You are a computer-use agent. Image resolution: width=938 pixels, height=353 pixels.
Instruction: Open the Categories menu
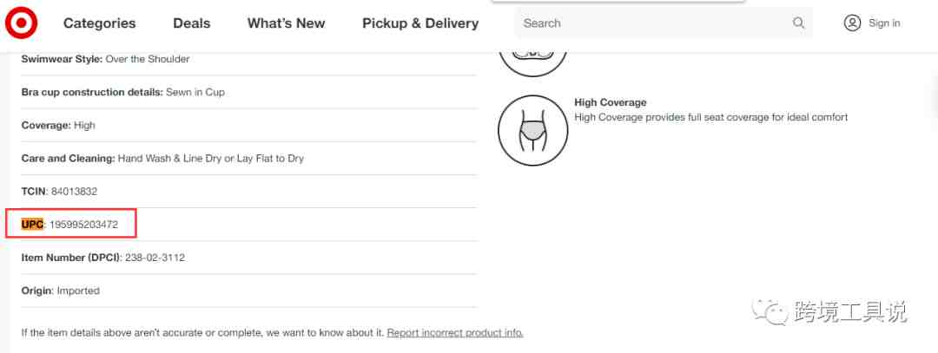(99, 23)
